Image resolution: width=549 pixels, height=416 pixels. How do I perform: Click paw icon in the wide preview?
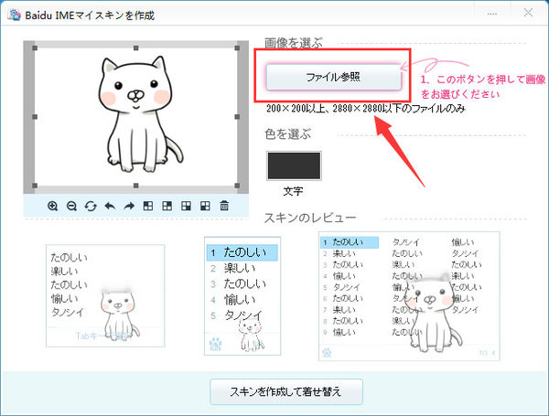tap(327, 352)
